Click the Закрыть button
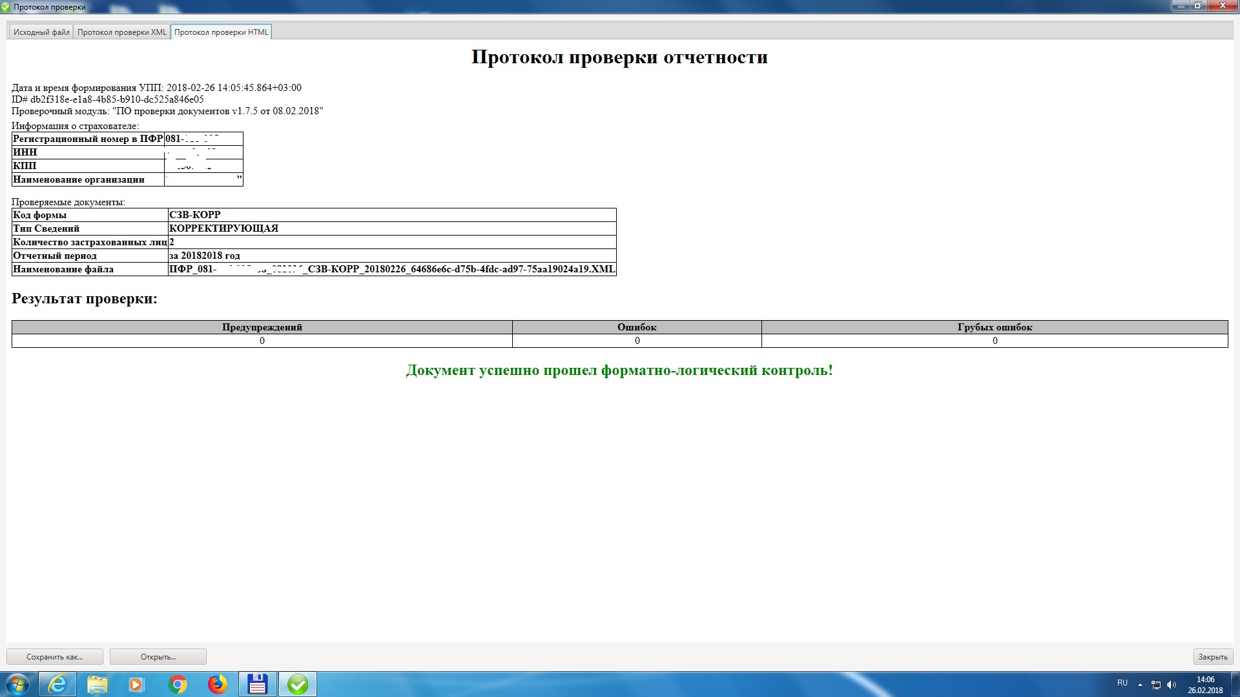Viewport: 1240px width, 697px height. click(x=1213, y=657)
